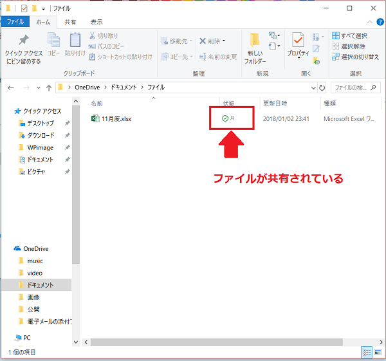Viewport: 386px width, 361px height.
Task: Open the music folder under OneDrive
Action: [31, 261]
